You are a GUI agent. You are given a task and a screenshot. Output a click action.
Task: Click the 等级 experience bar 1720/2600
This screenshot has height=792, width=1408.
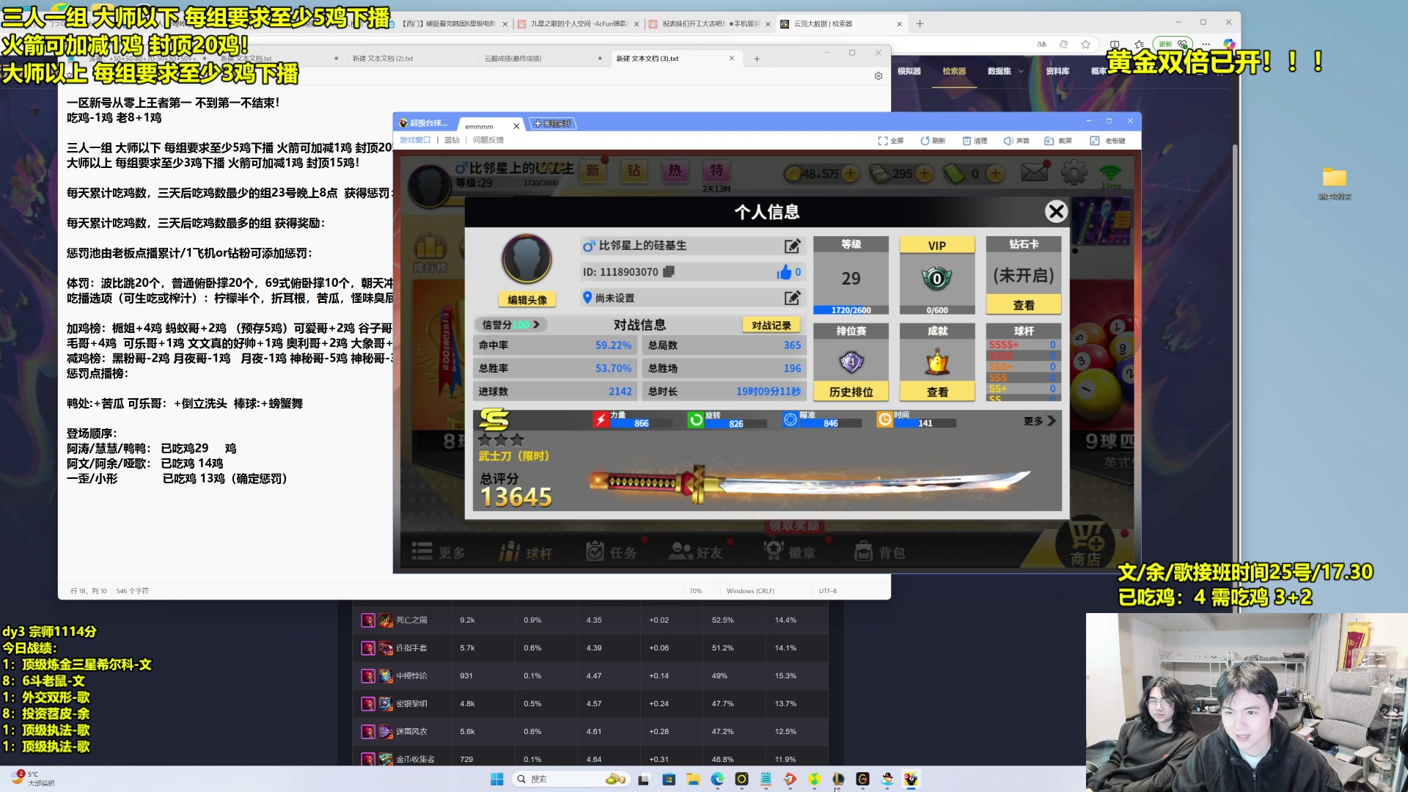coord(851,310)
